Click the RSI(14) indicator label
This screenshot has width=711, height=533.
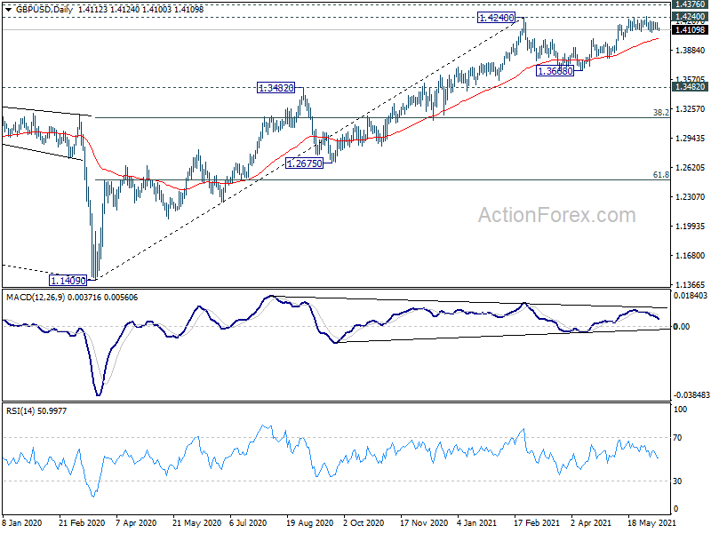(20, 411)
